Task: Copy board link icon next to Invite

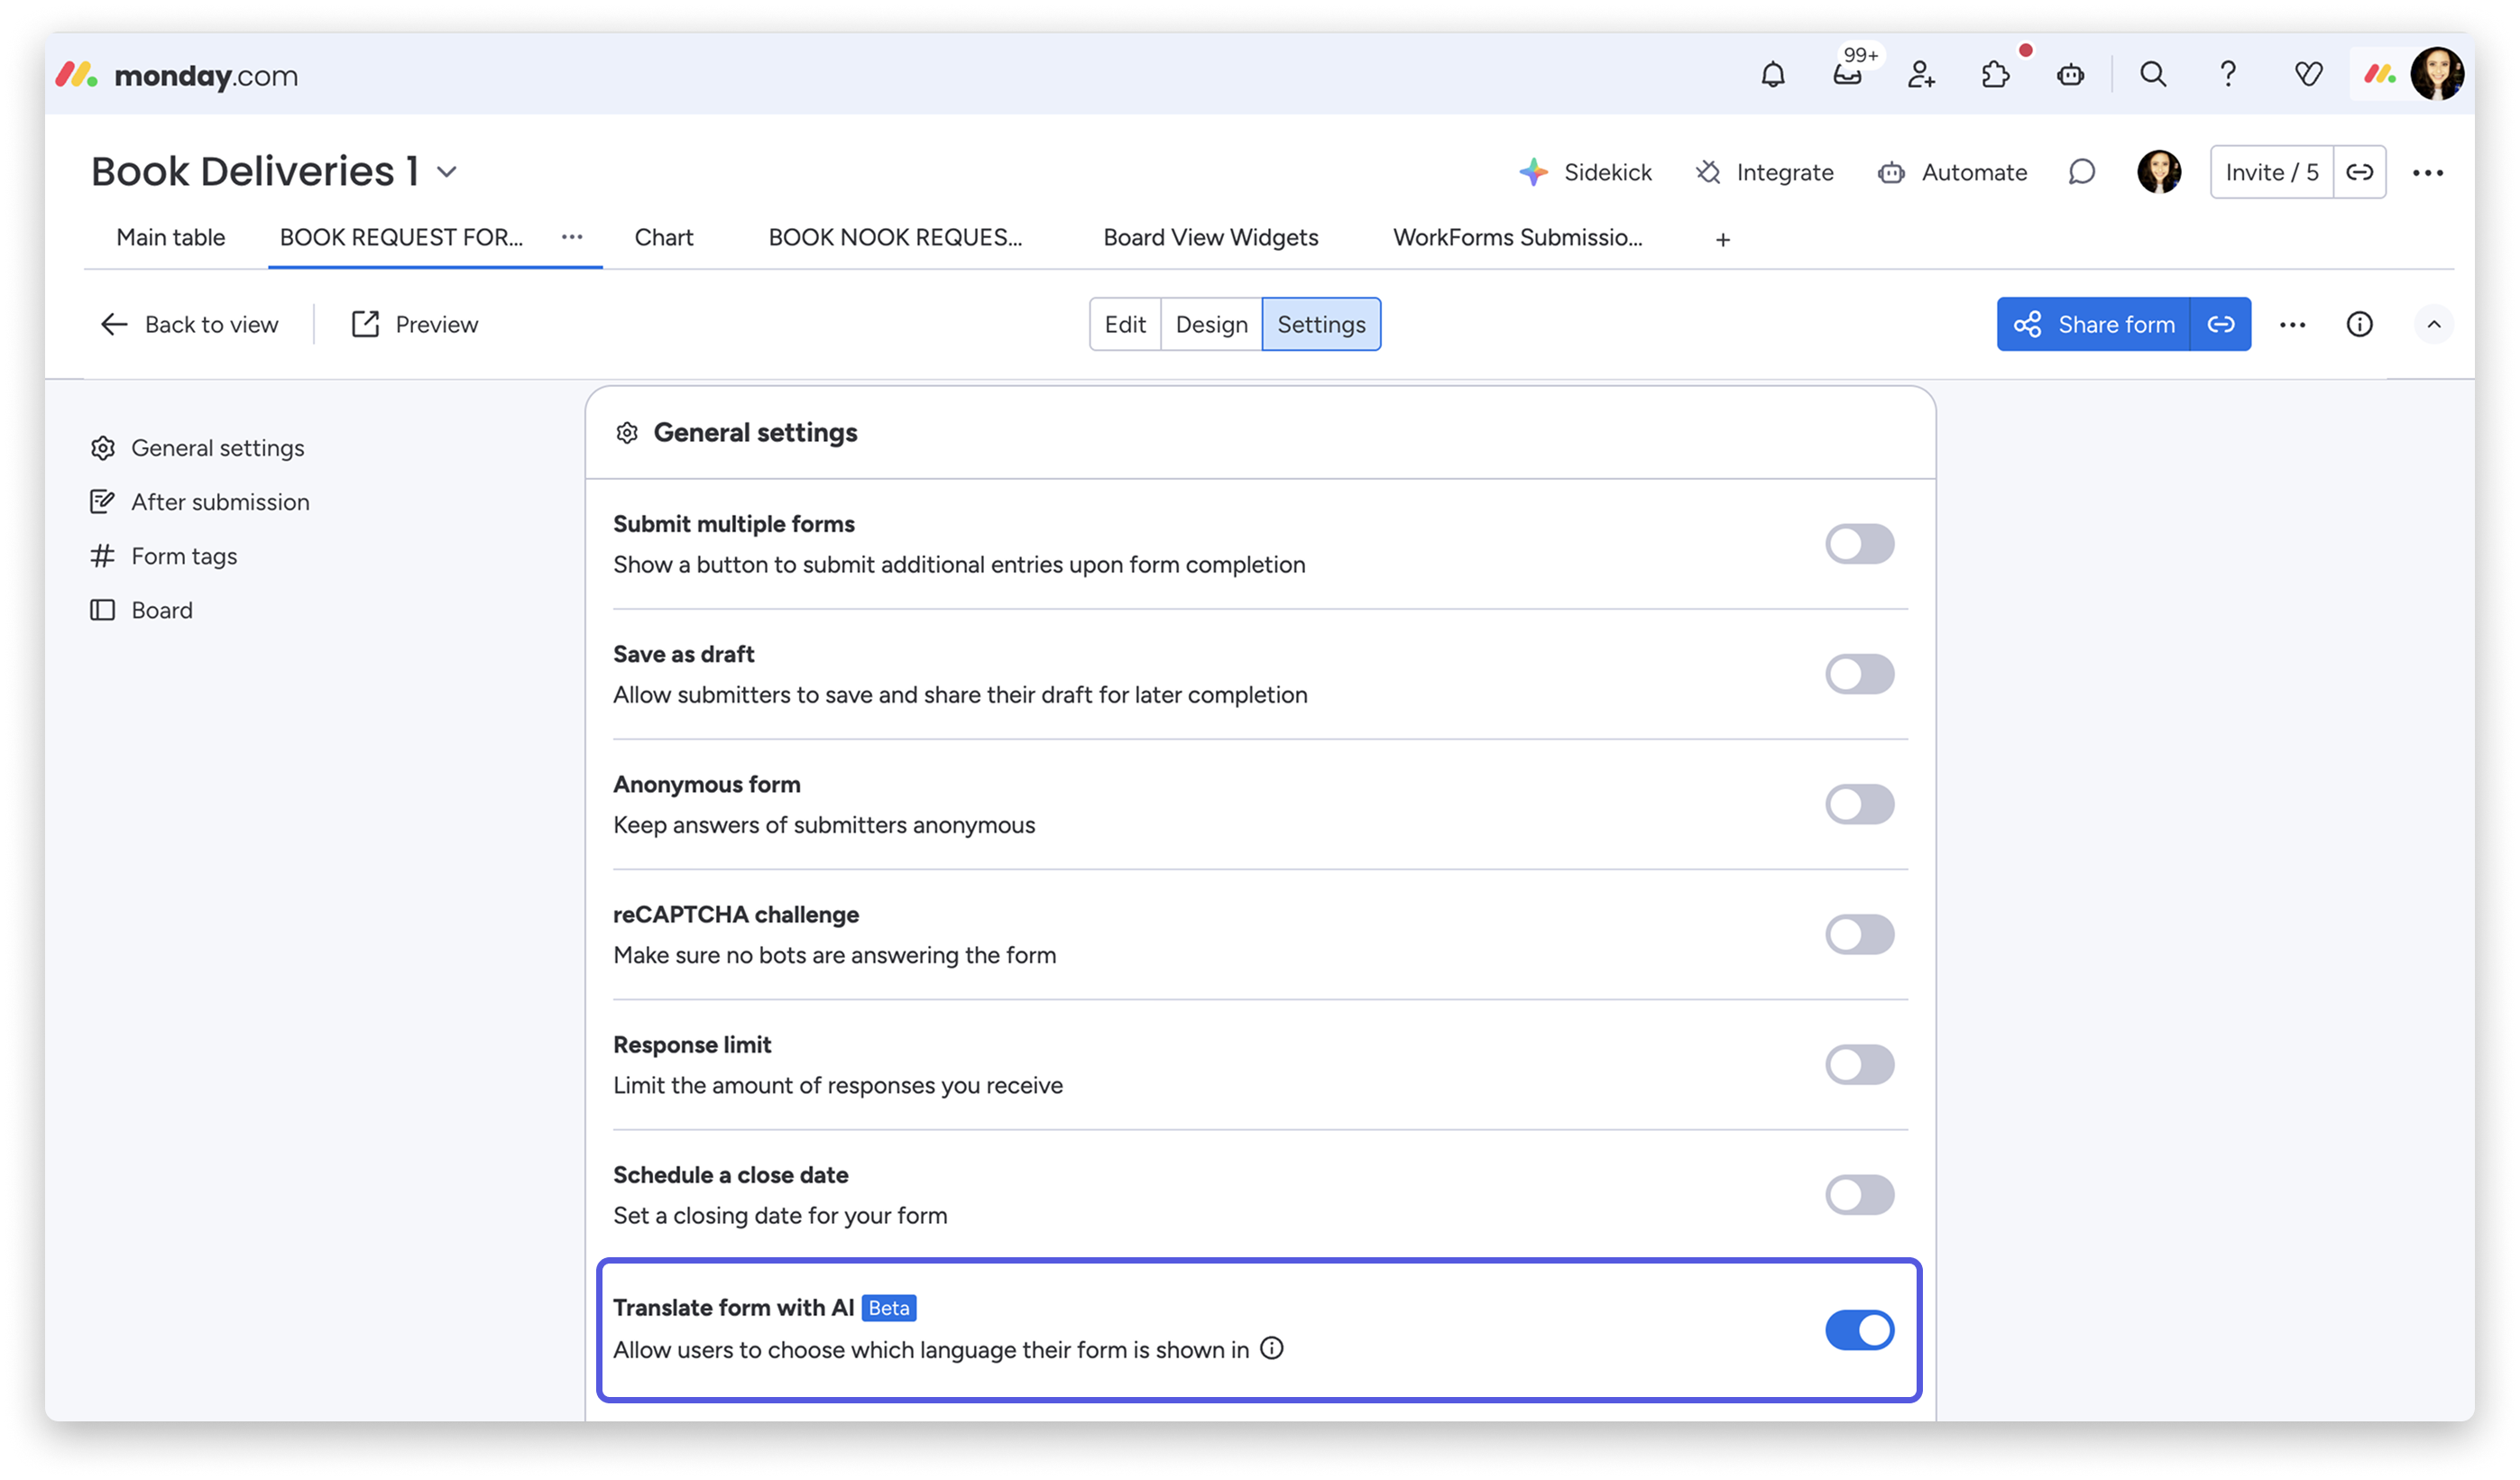Action: [x=2360, y=172]
